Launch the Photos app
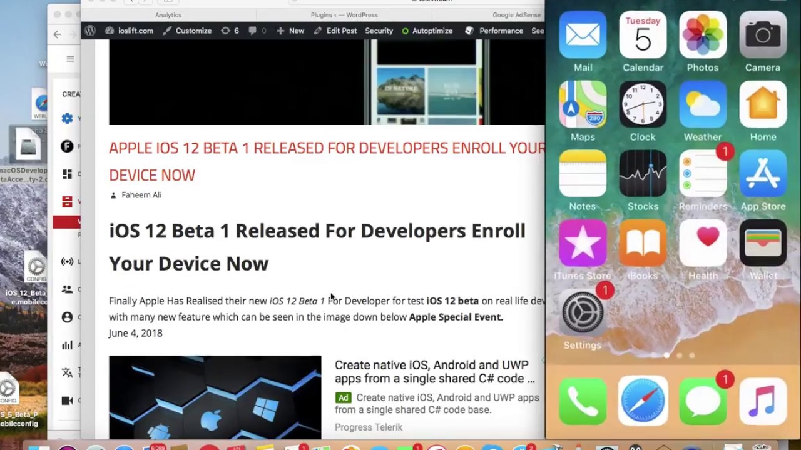Screen dimensions: 801x450 pos(703,34)
